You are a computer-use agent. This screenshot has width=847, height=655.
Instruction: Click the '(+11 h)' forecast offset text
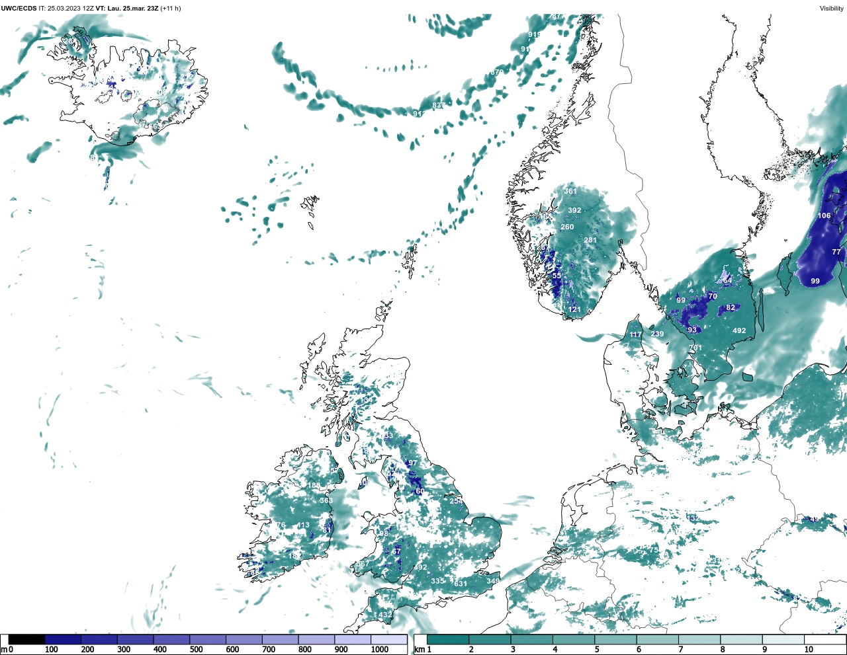(171, 8)
